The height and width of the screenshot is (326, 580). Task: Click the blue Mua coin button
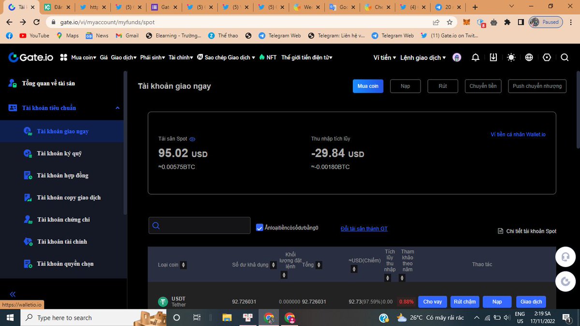point(368,86)
